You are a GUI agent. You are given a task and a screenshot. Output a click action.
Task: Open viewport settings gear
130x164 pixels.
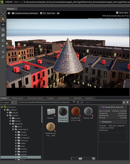9,13
